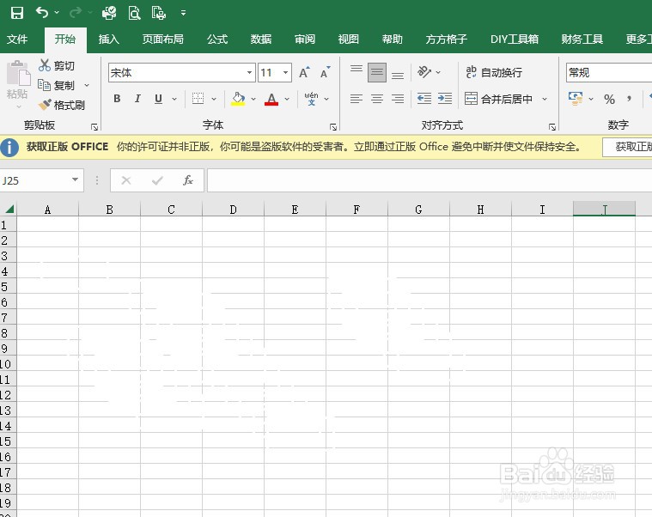Screen dimensions: 652x517
Task: Click the Select All corner triangle
Action: pyautogui.click(x=9, y=209)
